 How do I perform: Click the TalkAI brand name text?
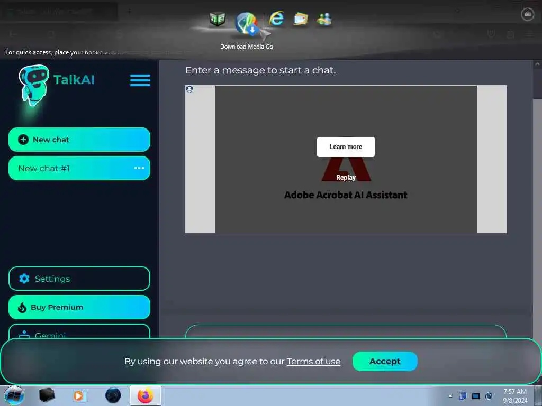click(x=74, y=80)
